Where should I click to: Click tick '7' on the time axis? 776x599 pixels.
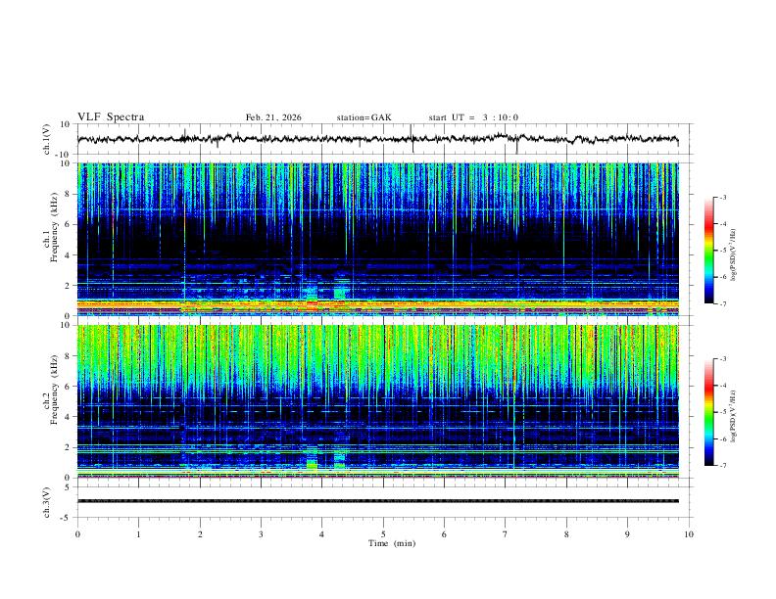(x=506, y=534)
